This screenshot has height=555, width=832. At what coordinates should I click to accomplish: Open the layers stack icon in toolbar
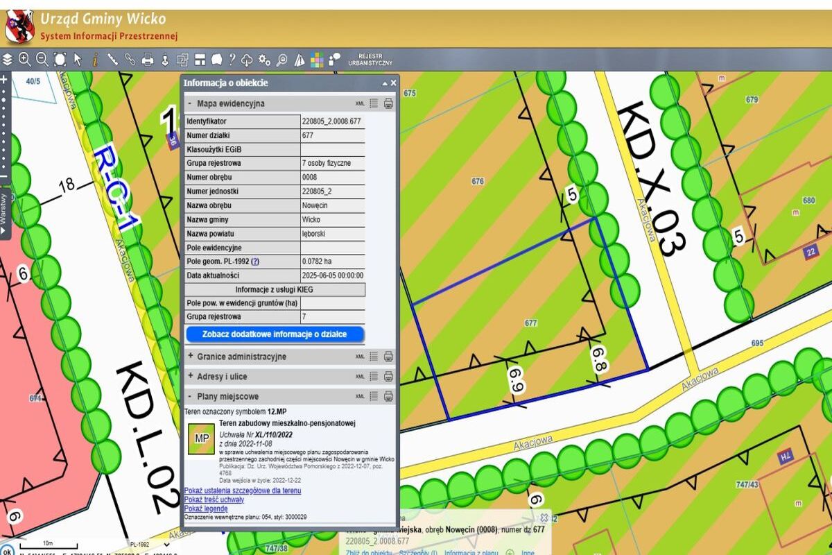pos(8,60)
